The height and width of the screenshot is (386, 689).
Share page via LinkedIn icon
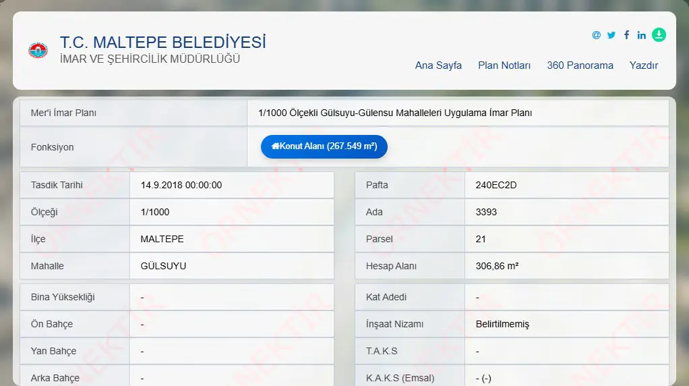(x=642, y=35)
